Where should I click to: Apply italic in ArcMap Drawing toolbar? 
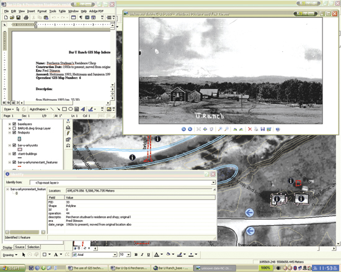click(142, 255)
